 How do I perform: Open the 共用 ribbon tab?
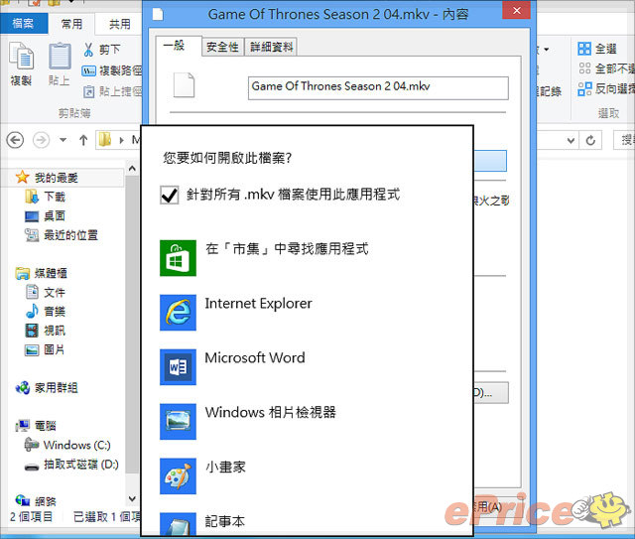[119, 24]
